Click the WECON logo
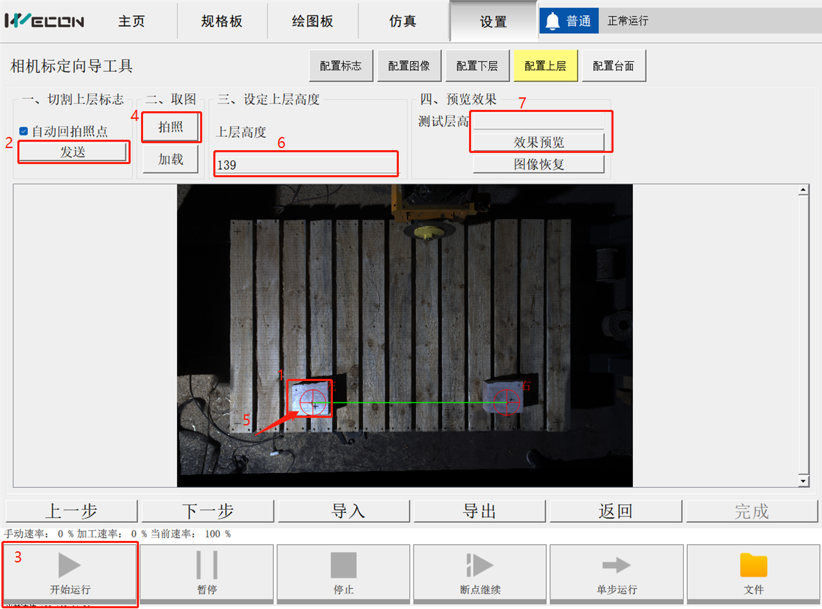822x609 pixels. coord(44,21)
